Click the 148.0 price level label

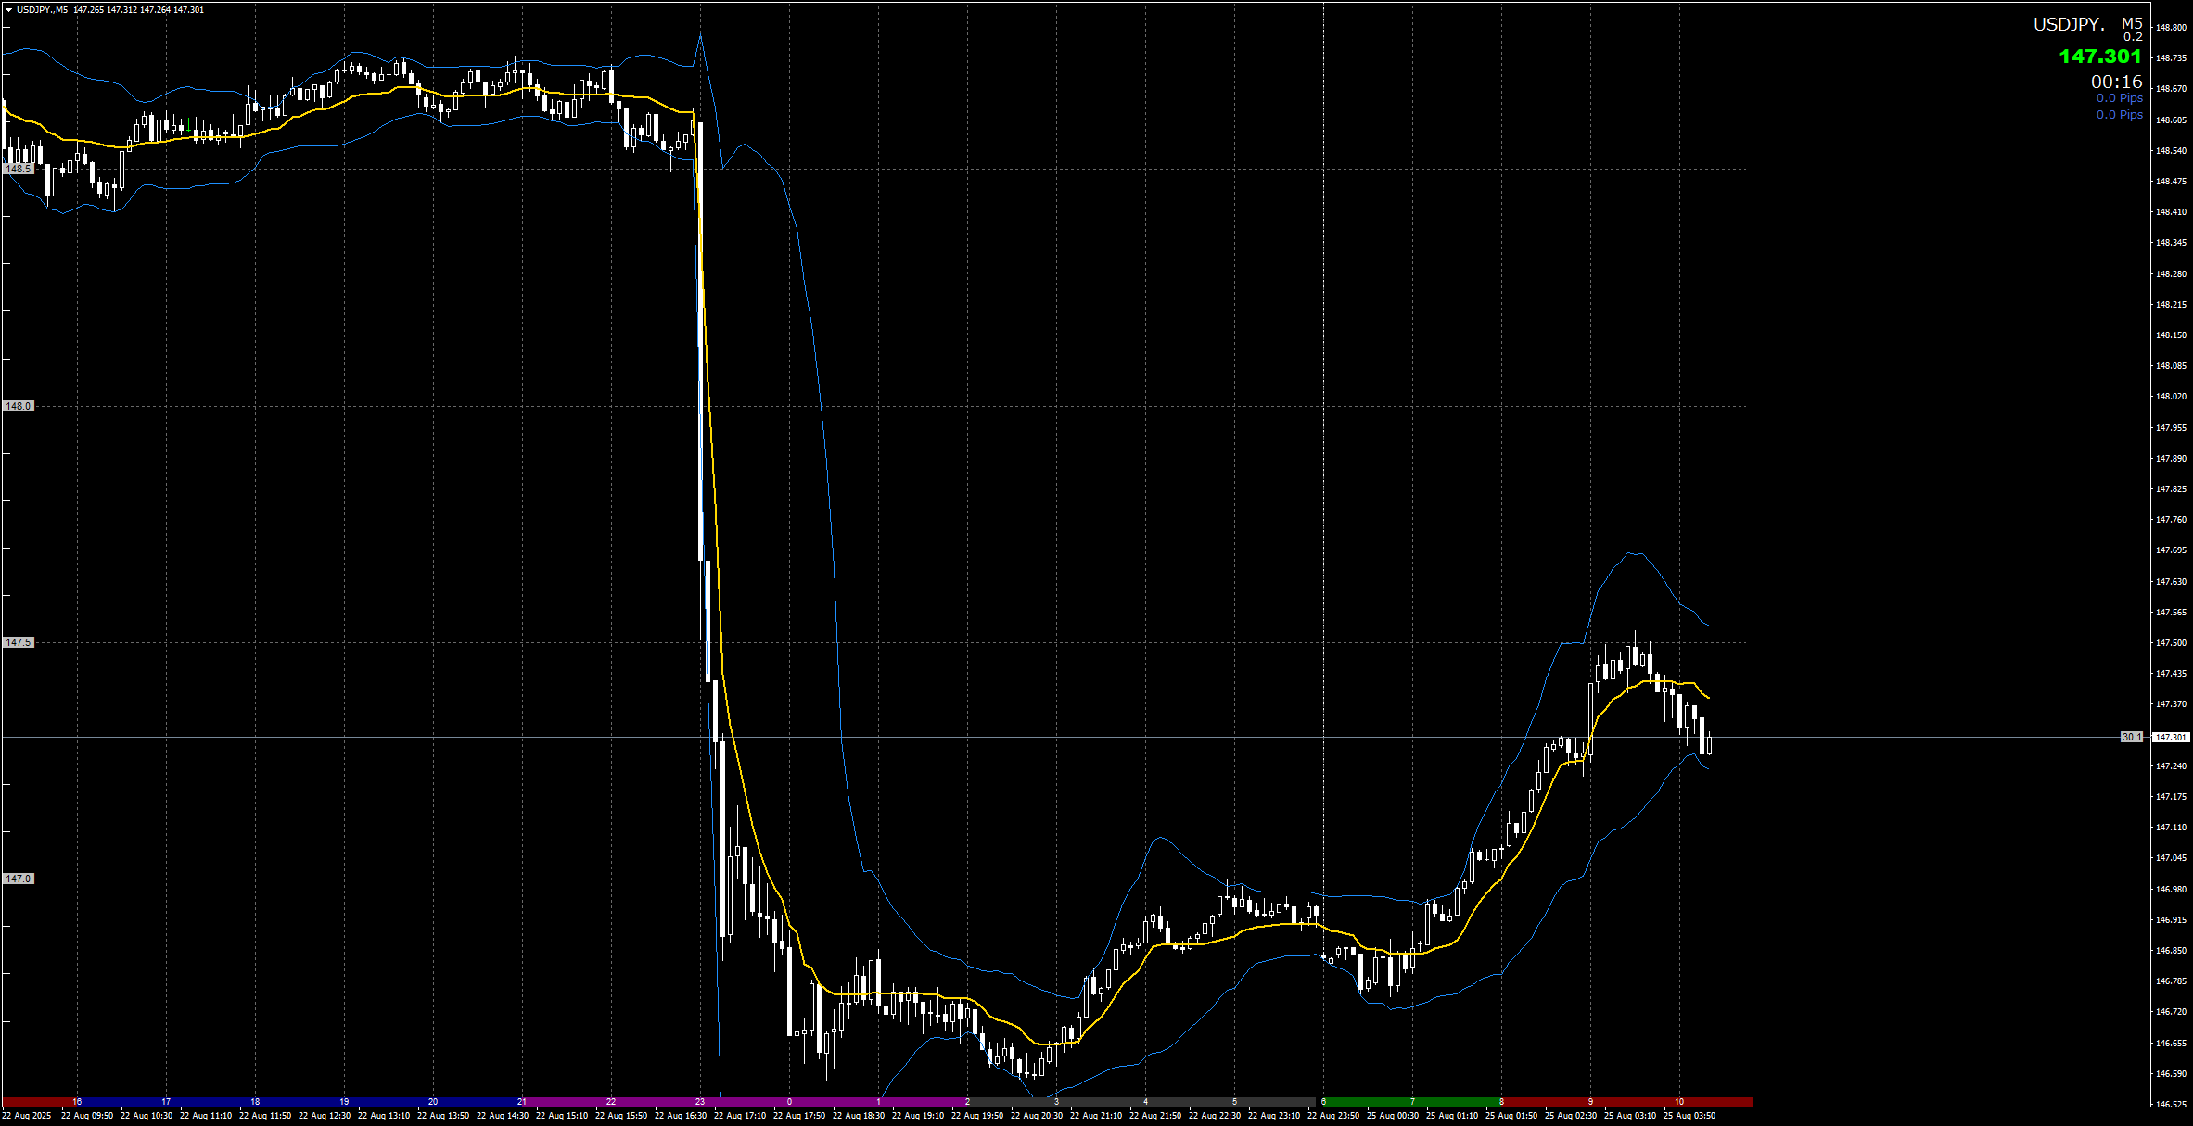click(x=19, y=406)
